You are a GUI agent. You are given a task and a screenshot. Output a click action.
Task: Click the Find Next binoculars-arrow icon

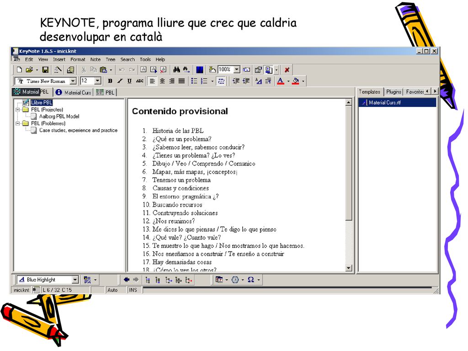pos(186,70)
